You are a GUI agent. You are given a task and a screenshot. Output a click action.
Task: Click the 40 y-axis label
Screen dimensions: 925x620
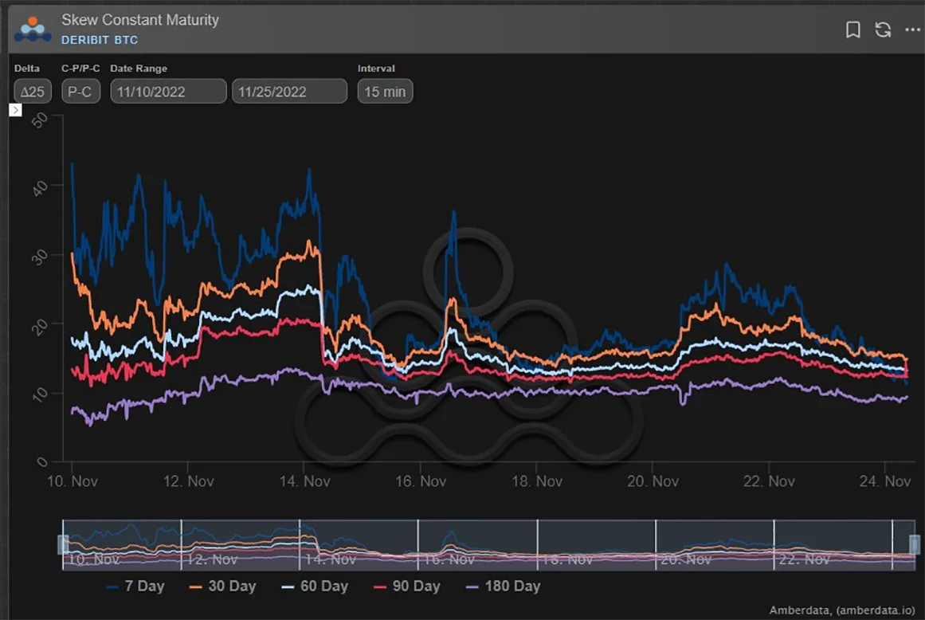40,188
